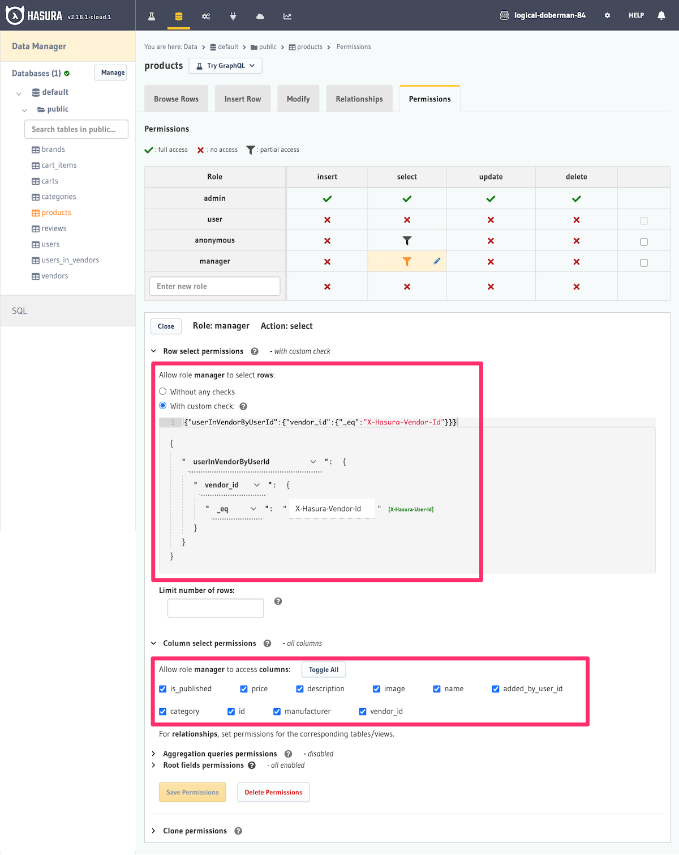
Task: Open project settings via the gear icon
Action: pyautogui.click(x=607, y=15)
